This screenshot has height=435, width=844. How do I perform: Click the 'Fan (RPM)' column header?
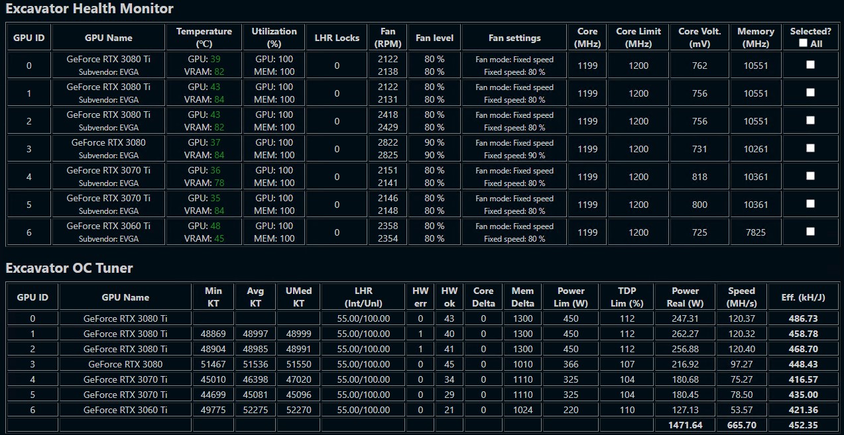[x=388, y=38]
